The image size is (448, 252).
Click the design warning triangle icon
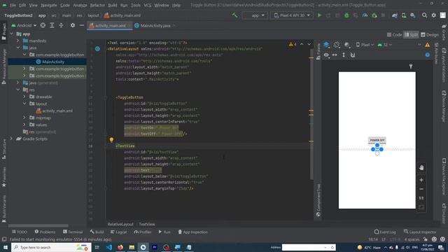tap(428, 45)
